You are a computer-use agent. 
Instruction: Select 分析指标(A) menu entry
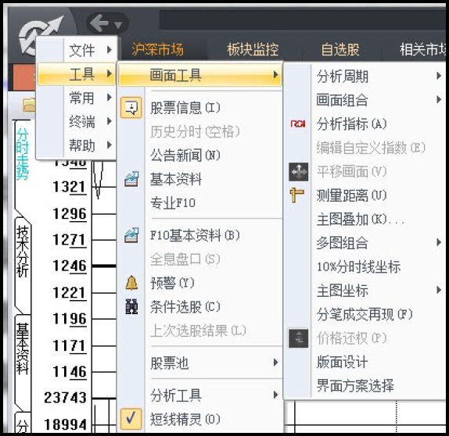pos(365,124)
